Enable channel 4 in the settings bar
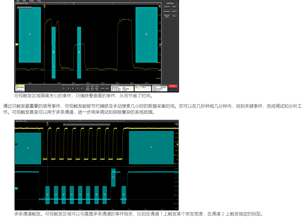 (x=73, y=88)
